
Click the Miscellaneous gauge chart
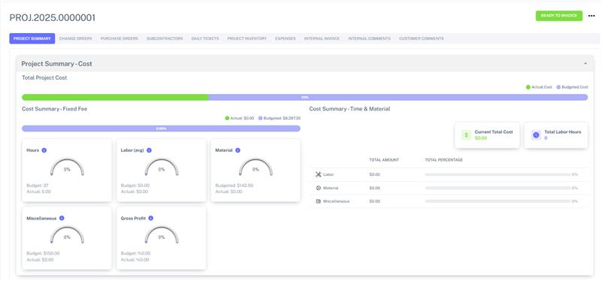tap(67, 235)
